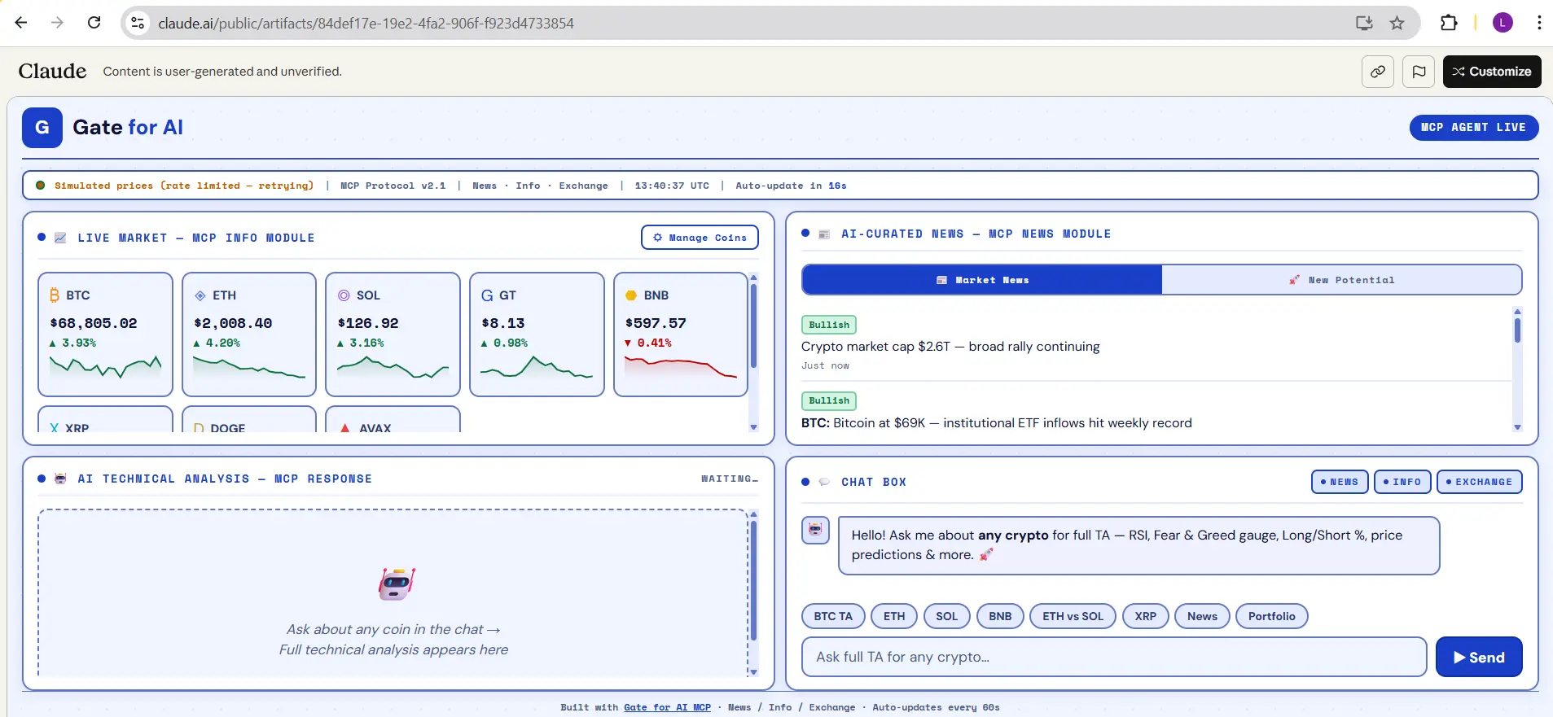Toggle the INFO module pill in chat box
This screenshot has height=717, width=1553.
(1402, 482)
